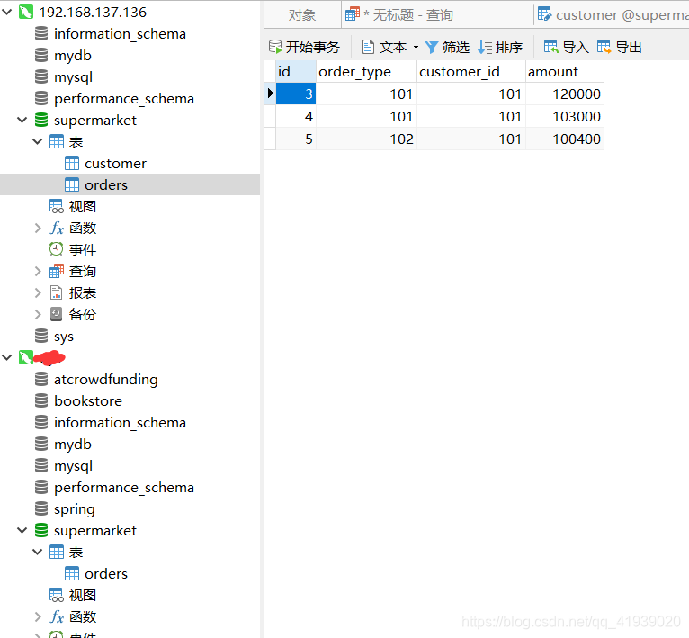Click amount cell 103000
The height and width of the screenshot is (638, 689).
point(565,116)
